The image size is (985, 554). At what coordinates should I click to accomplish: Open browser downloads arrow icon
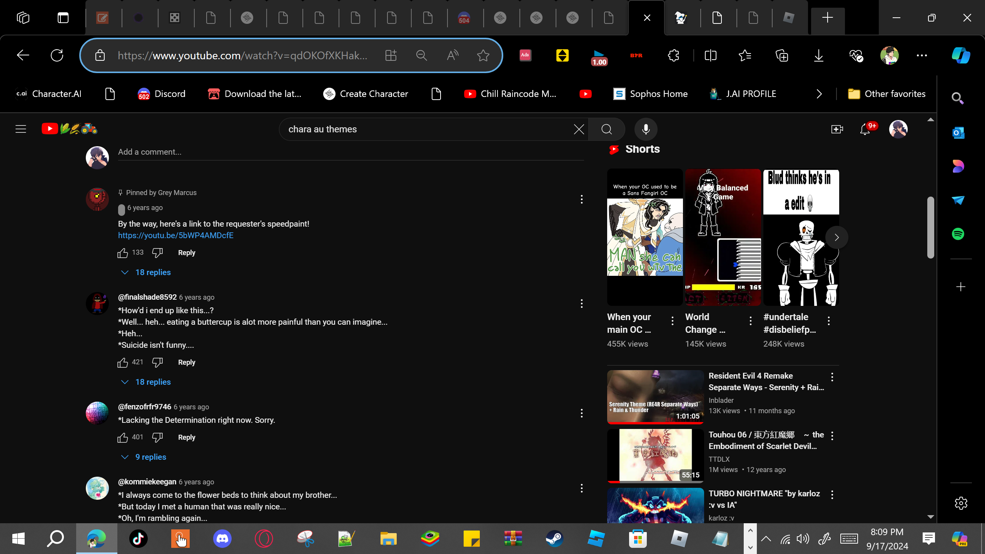[819, 56]
